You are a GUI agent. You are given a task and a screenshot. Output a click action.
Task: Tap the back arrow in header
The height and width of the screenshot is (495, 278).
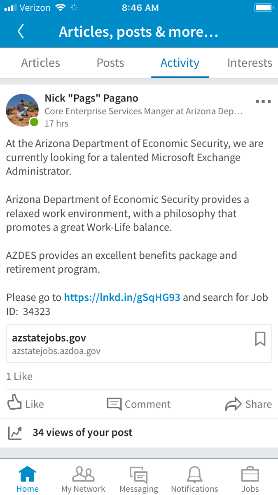21,32
